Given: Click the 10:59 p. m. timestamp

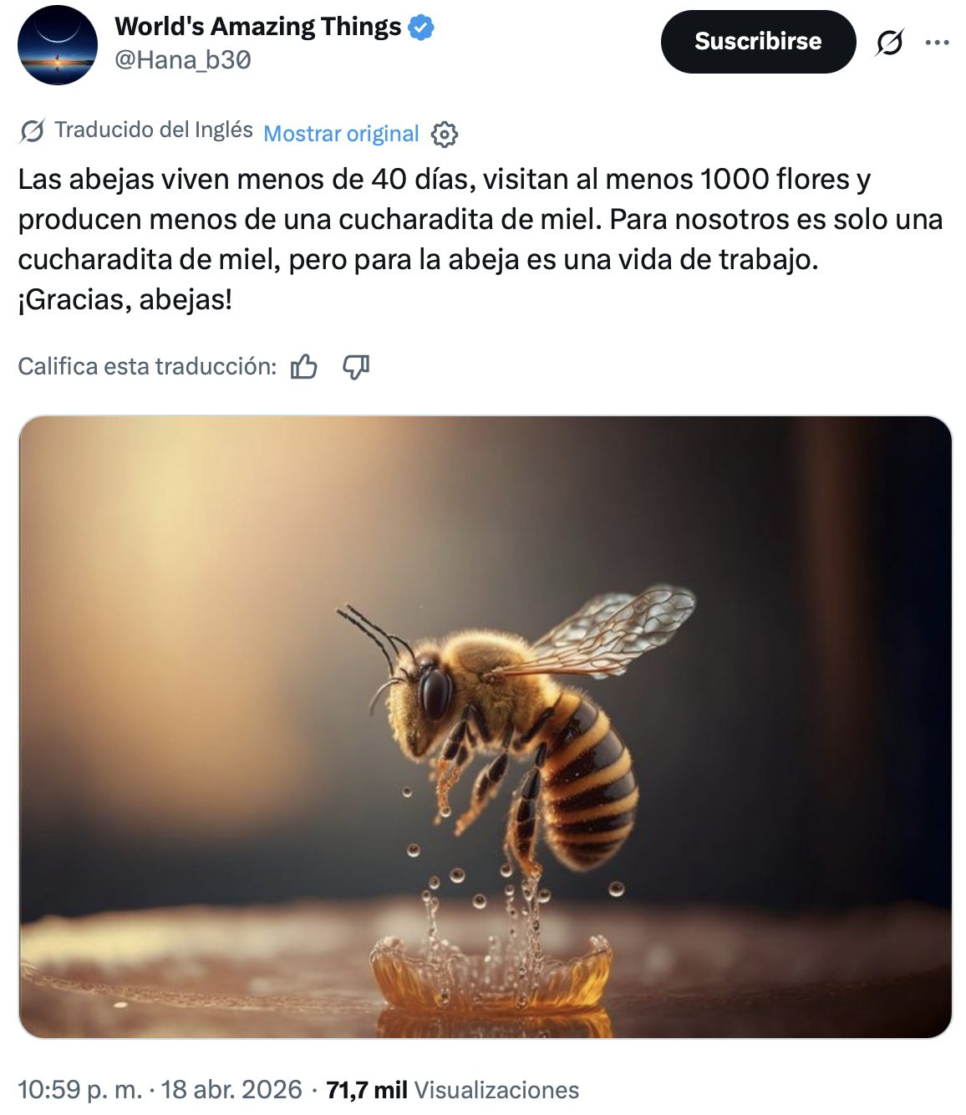Looking at the screenshot, I should 80,1090.
